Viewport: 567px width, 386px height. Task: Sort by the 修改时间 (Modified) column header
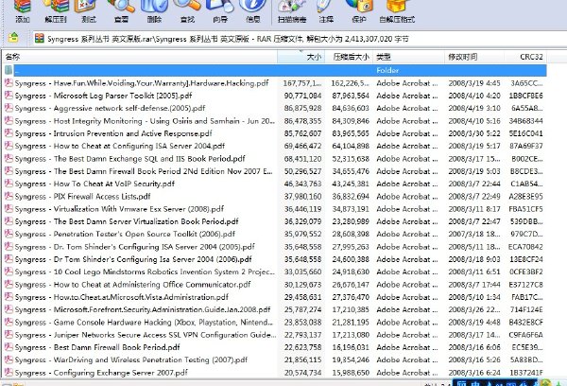(474, 57)
